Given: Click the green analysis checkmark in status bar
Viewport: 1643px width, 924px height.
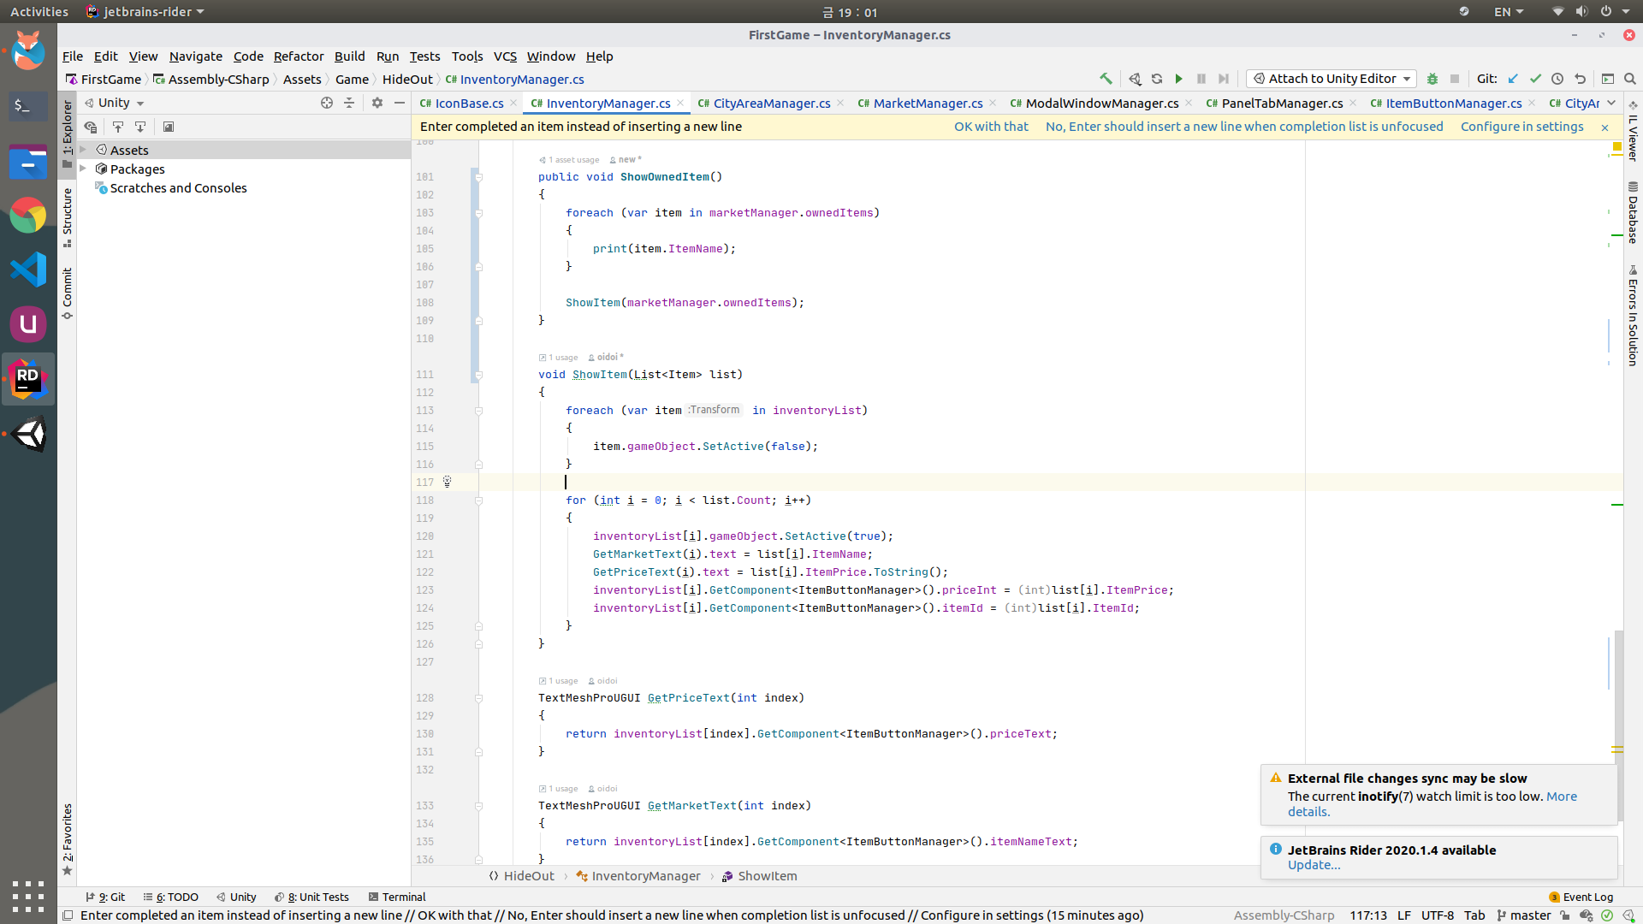Looking at the screenshot, I should [1607, 915].
